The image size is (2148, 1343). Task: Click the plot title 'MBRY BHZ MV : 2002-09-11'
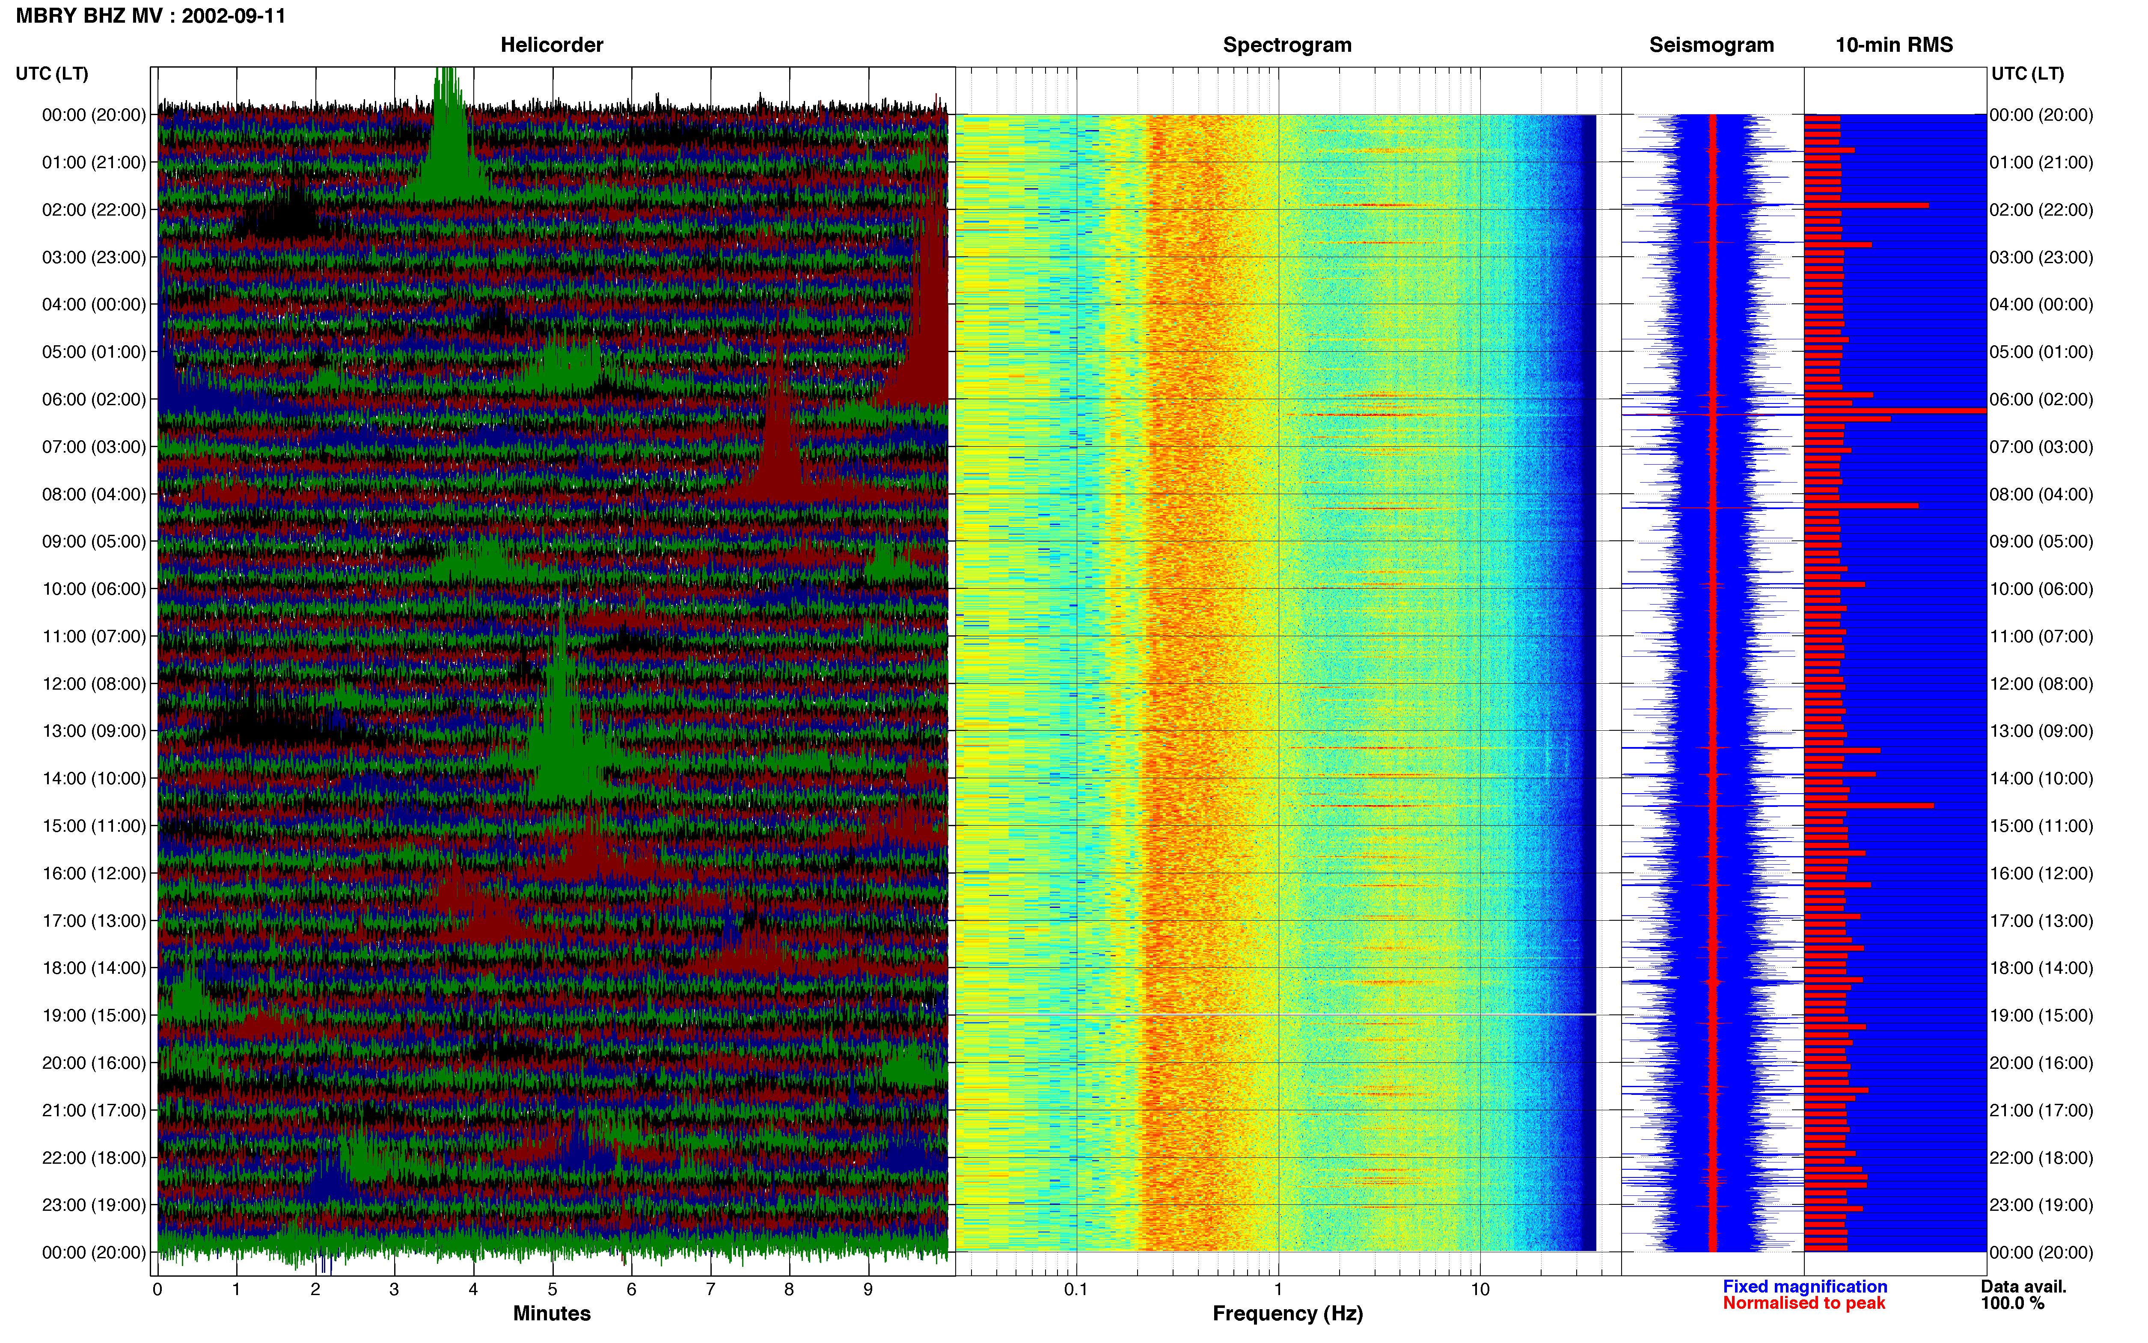pyautogui.click(x=151, y=16)
